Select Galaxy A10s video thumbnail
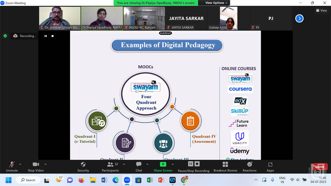The width and height of the screenshot is (331, 186). tap(229, 18)
